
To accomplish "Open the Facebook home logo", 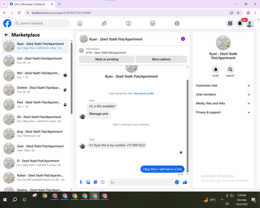I will click(x=7, y=23).
